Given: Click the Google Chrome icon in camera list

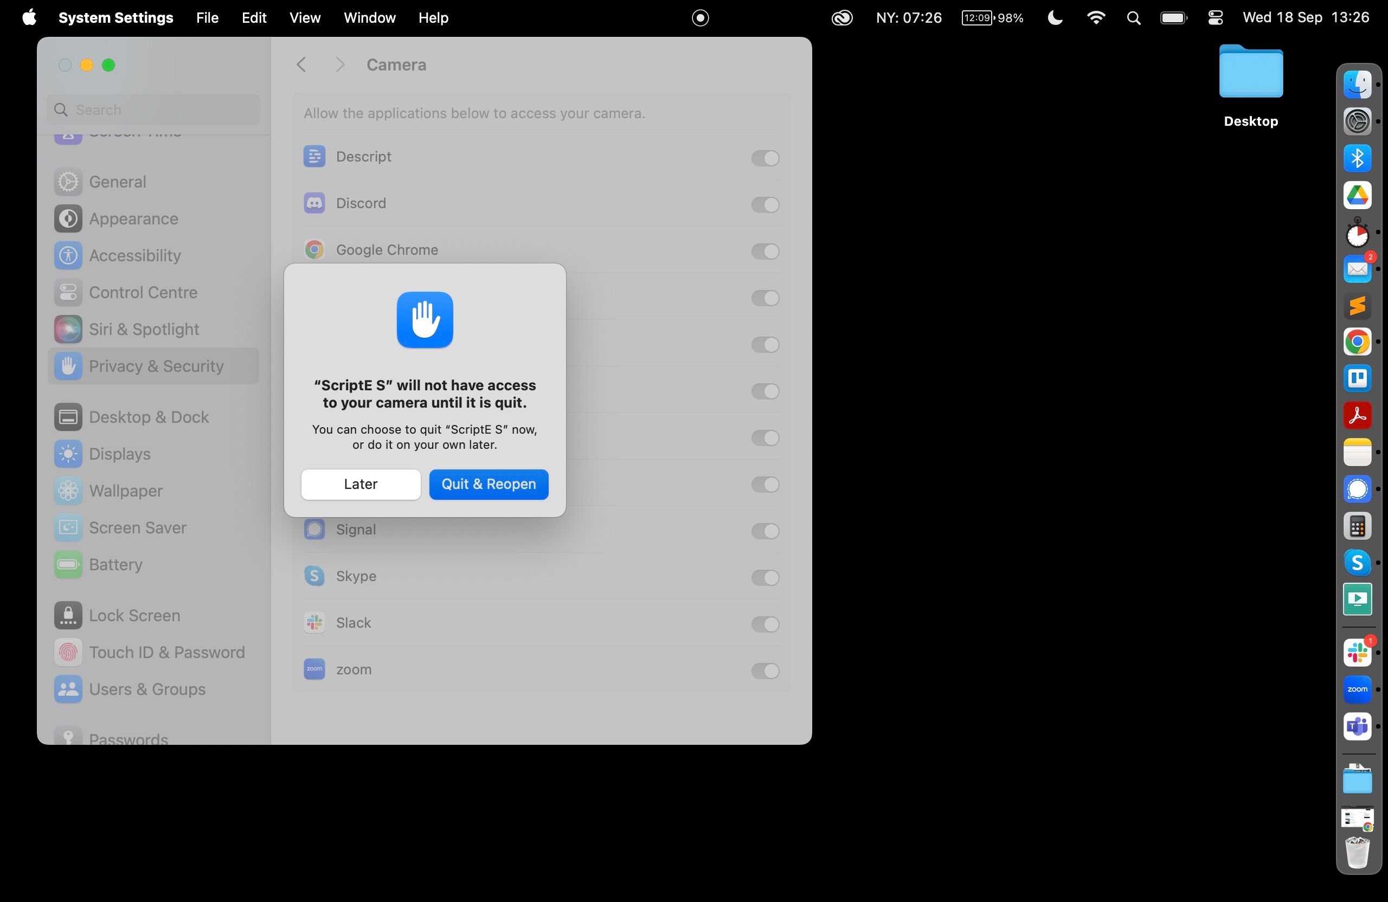Looking at the screenshot, I should 314,250.
